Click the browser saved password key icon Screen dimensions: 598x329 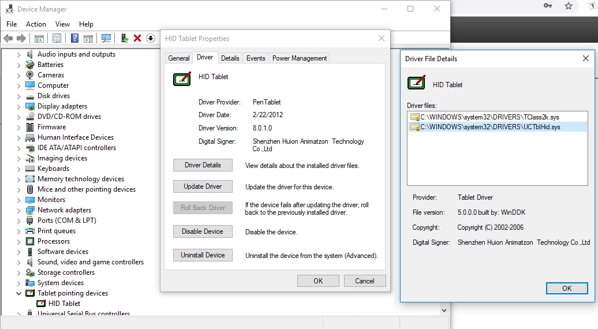tap(548, 6)
